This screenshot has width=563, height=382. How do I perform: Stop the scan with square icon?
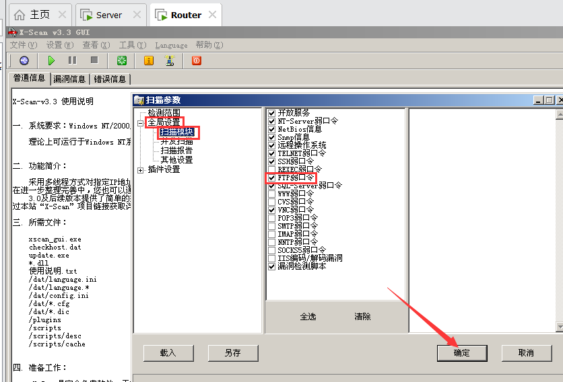click(94, 60)
